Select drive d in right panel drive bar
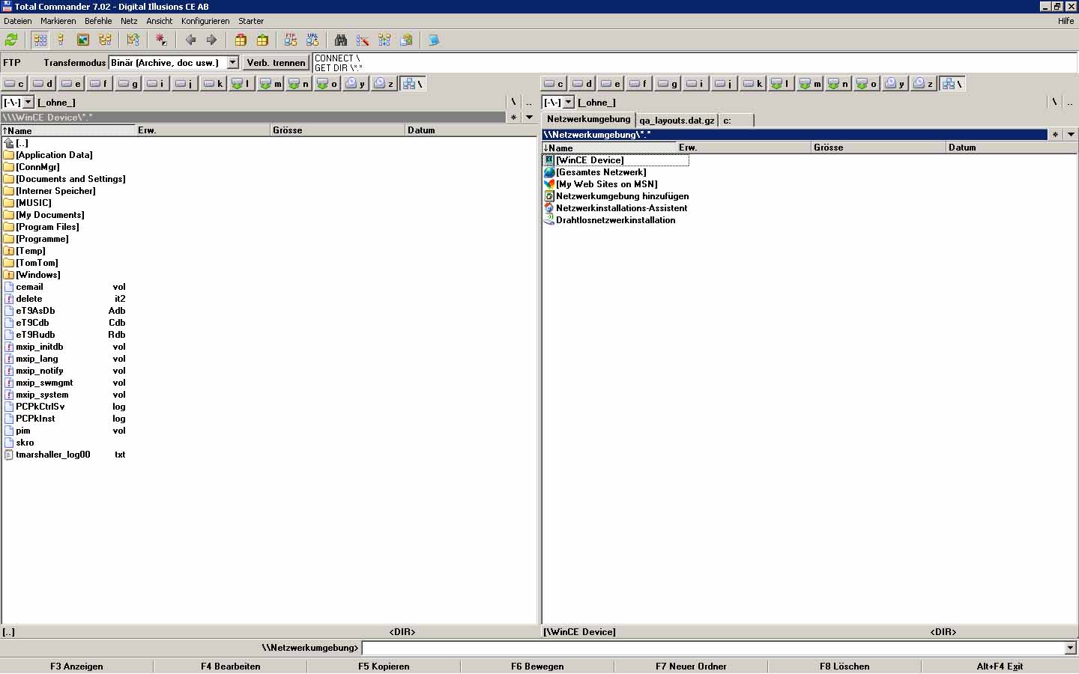Viewport: 1079px width, 674px height. point(582,83)
